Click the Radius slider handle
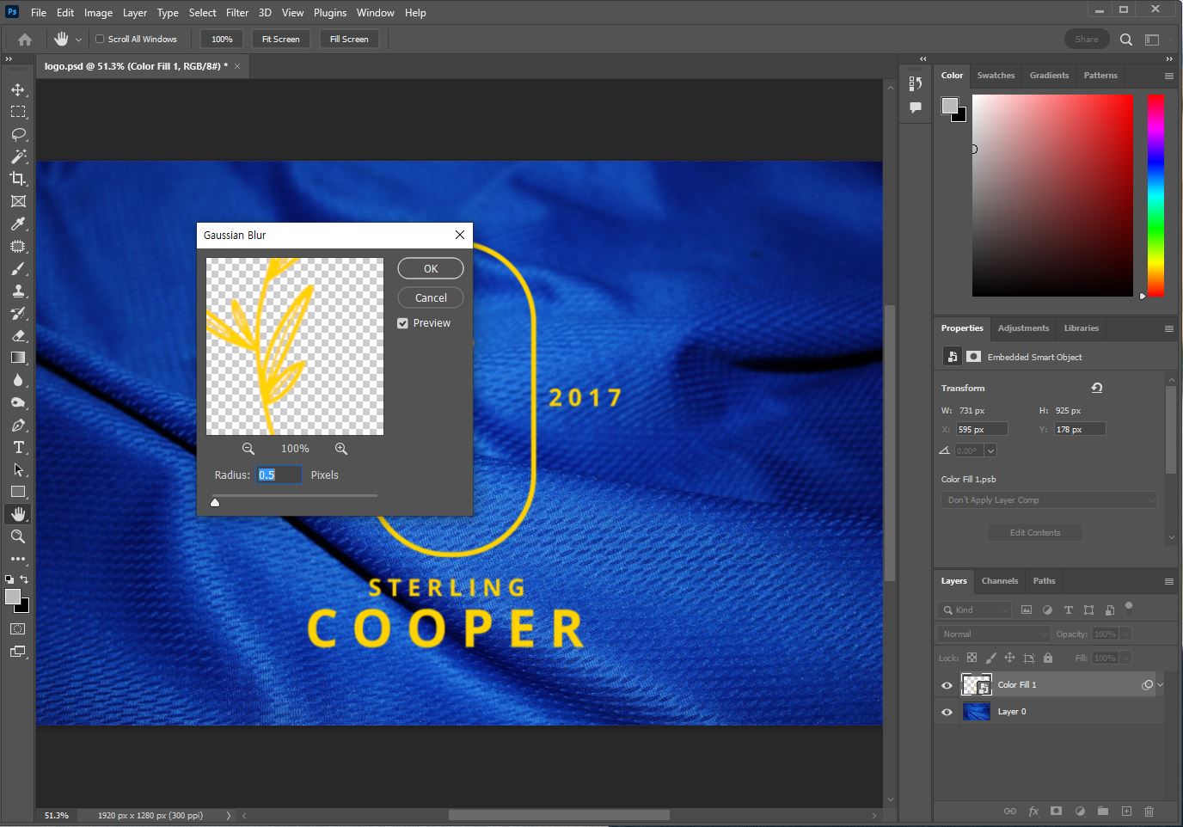 [x=215, y=502]
